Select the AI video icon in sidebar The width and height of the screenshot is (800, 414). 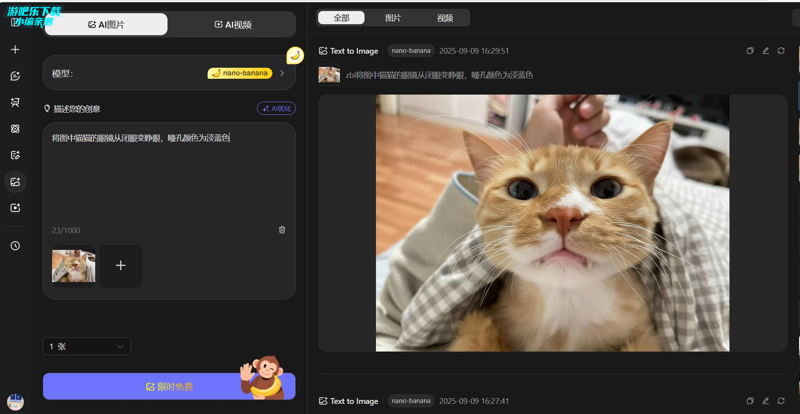pos(15,208)
